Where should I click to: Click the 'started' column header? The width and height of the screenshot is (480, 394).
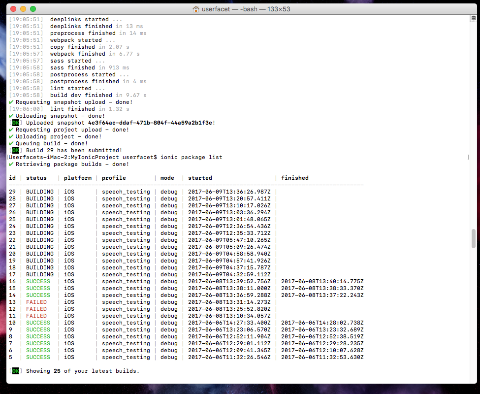(x=200, y=178)
